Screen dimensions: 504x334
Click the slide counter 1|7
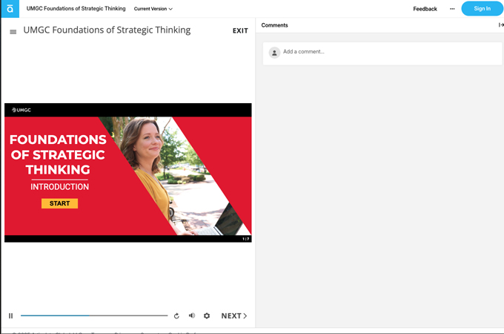[x=246, y=239]
